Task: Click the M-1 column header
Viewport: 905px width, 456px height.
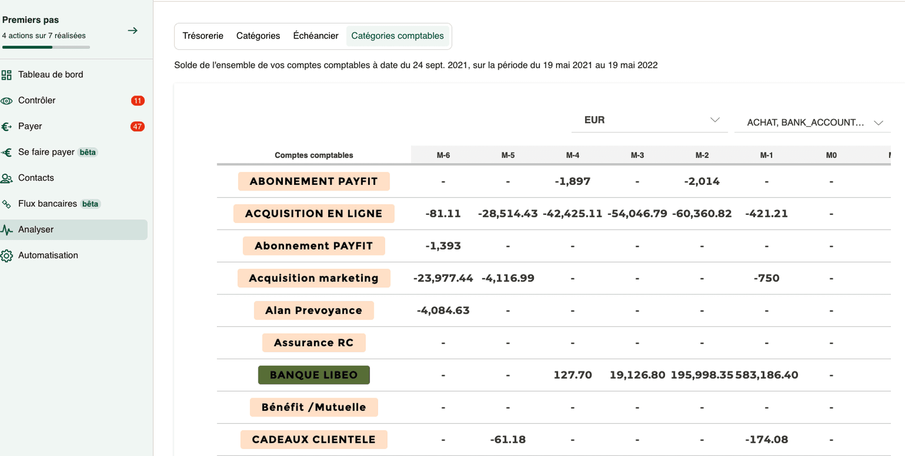Action: (x=766, y=155)
